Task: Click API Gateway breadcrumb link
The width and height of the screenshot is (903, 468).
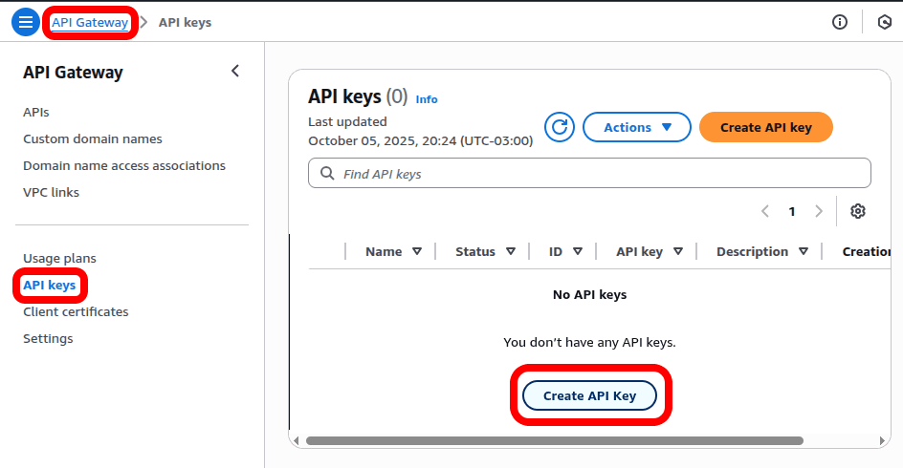Action: tap(90, 23)
